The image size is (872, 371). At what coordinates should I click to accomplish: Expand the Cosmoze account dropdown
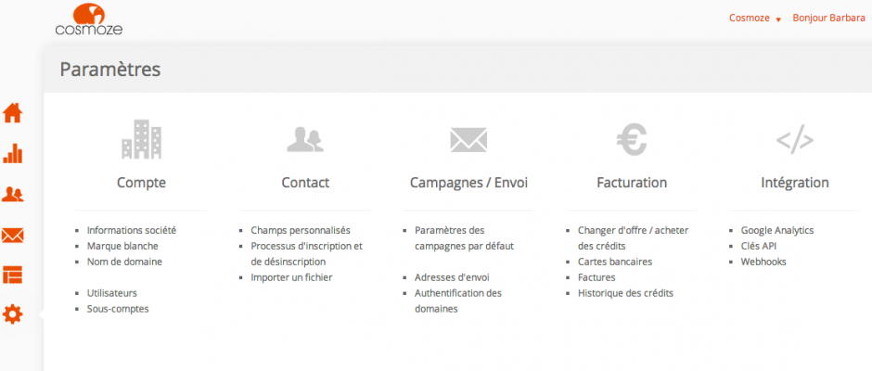(x=752, y=18)
